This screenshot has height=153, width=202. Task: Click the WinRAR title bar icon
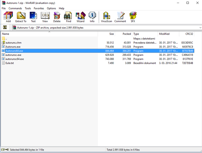click(x=4, y=3)
